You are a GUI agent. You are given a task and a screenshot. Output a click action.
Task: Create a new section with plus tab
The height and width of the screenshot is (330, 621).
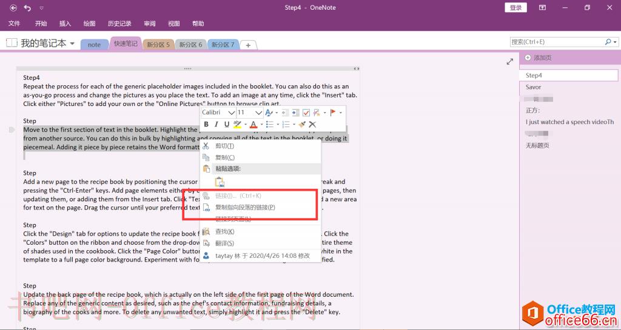[x=248, y=45]
